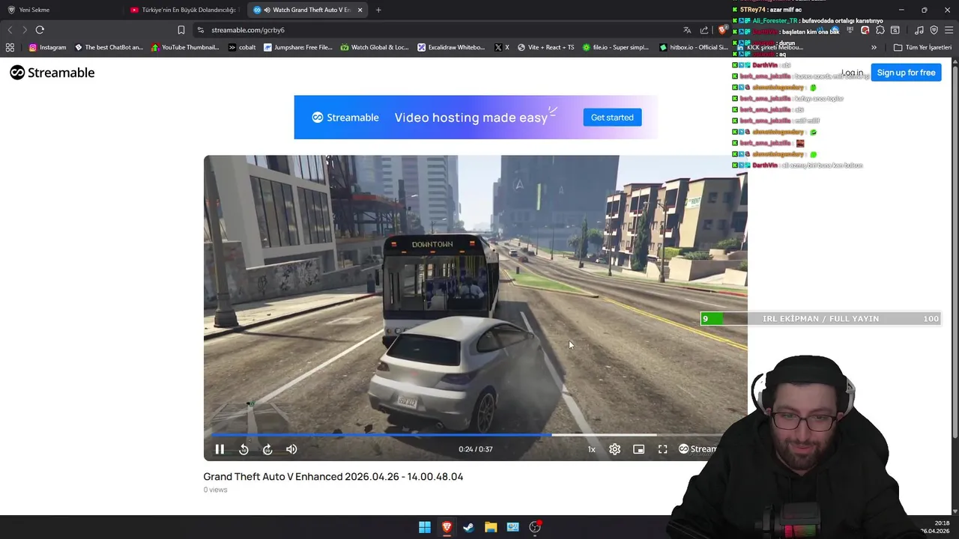
Task: Click the Streamable logo in player controls
Action: tap(698, 449)
